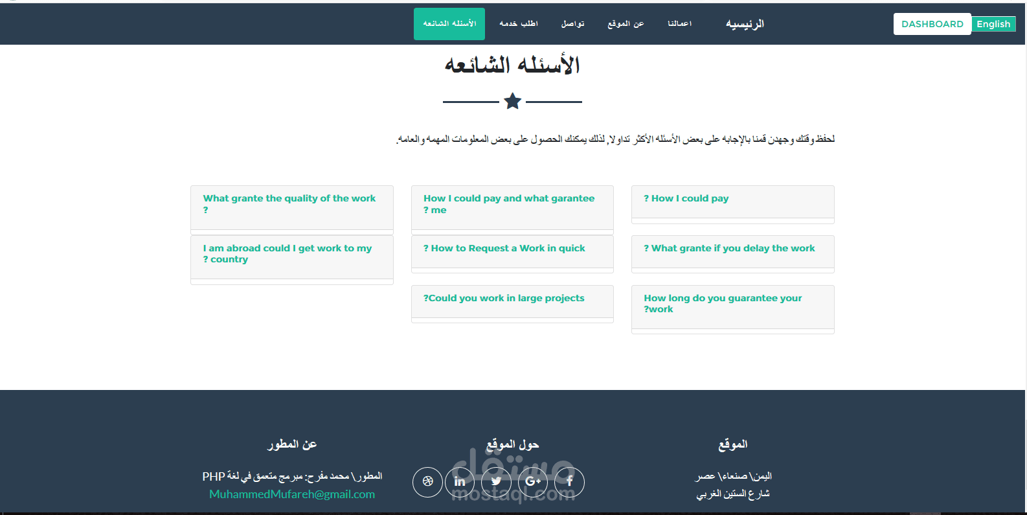Viewport: 1027px width, 515px height.
Task: Click the اليمن\صنعاء\عصر address line
Action: tap(733, 476)
